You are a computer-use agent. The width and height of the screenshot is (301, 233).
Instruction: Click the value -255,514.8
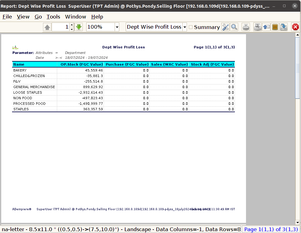tap(94, 81)
